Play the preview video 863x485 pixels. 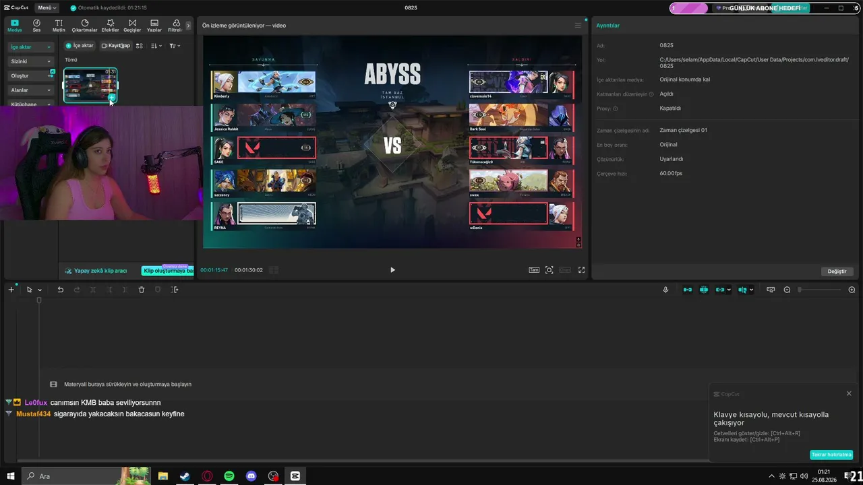click(392, 270)
